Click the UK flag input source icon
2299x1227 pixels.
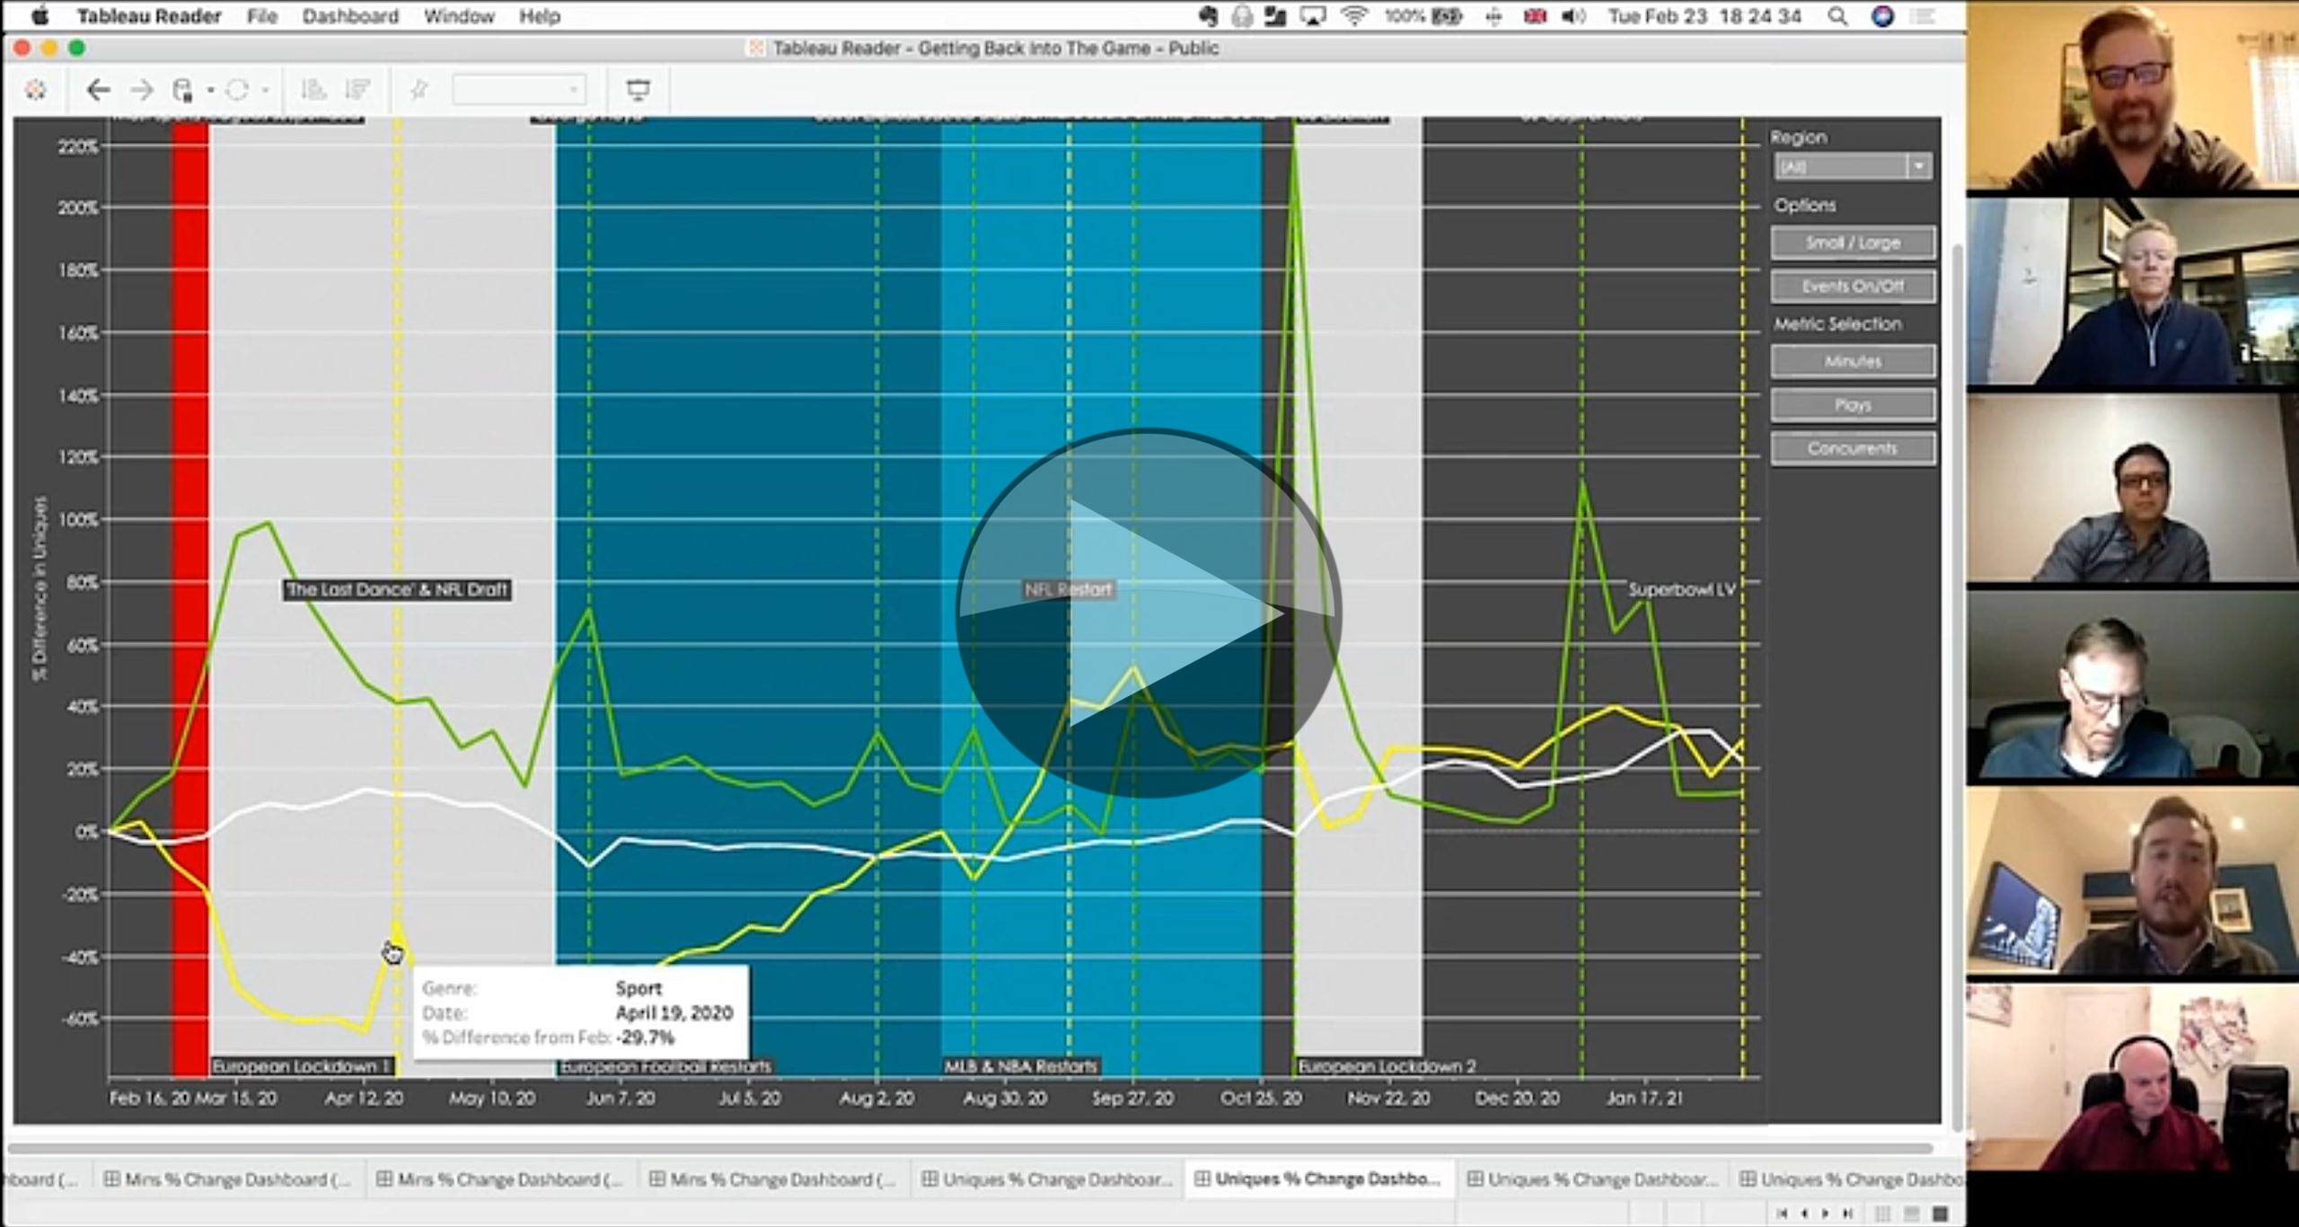(1535, 16)
